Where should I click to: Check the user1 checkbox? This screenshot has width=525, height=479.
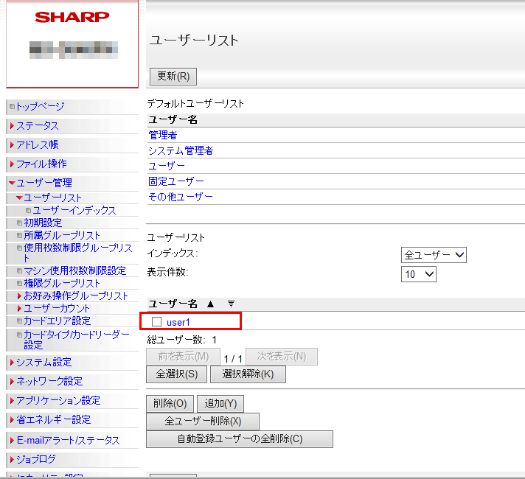pyautogui.click(x=156, y=322)
